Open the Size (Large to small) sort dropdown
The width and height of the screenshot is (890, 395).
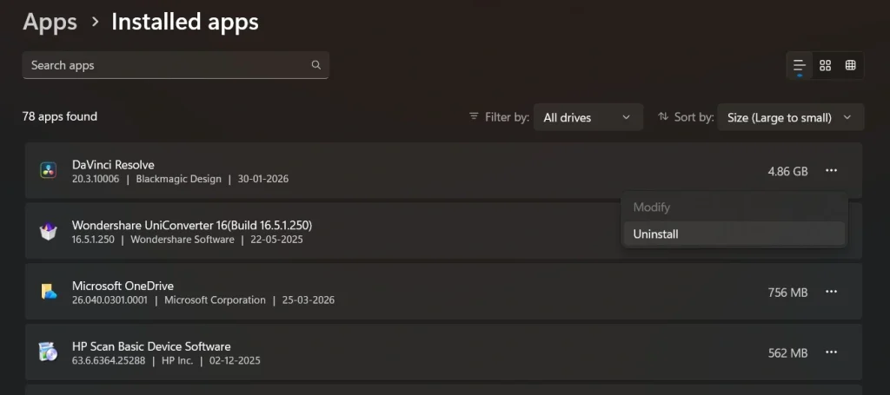click(791, 117)
